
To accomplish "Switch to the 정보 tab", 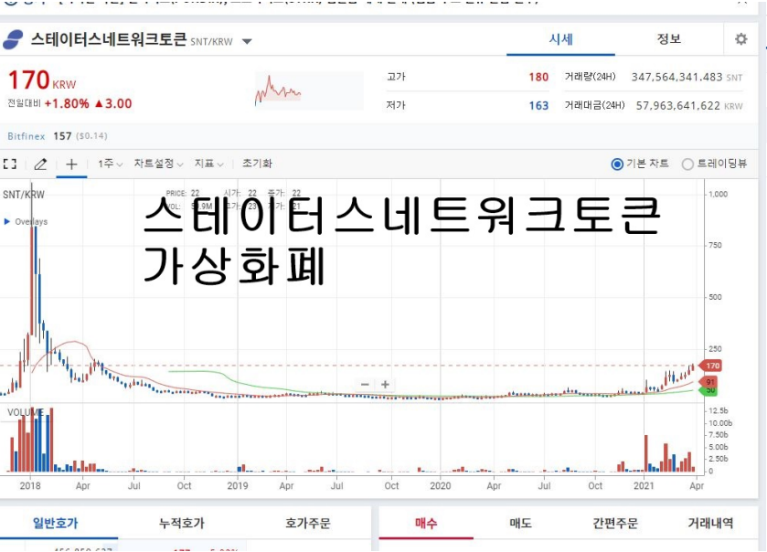I will click(668, 39).
